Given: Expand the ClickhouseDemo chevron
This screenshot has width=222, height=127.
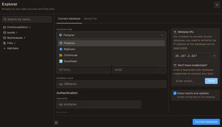Looking at the screenshot, I should 30,27.
